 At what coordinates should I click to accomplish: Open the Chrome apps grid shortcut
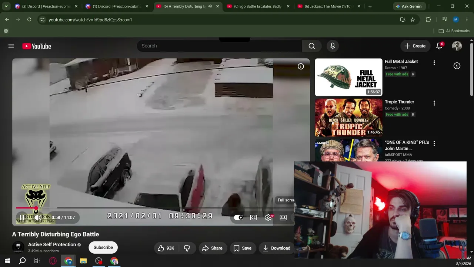coord(6,31)
